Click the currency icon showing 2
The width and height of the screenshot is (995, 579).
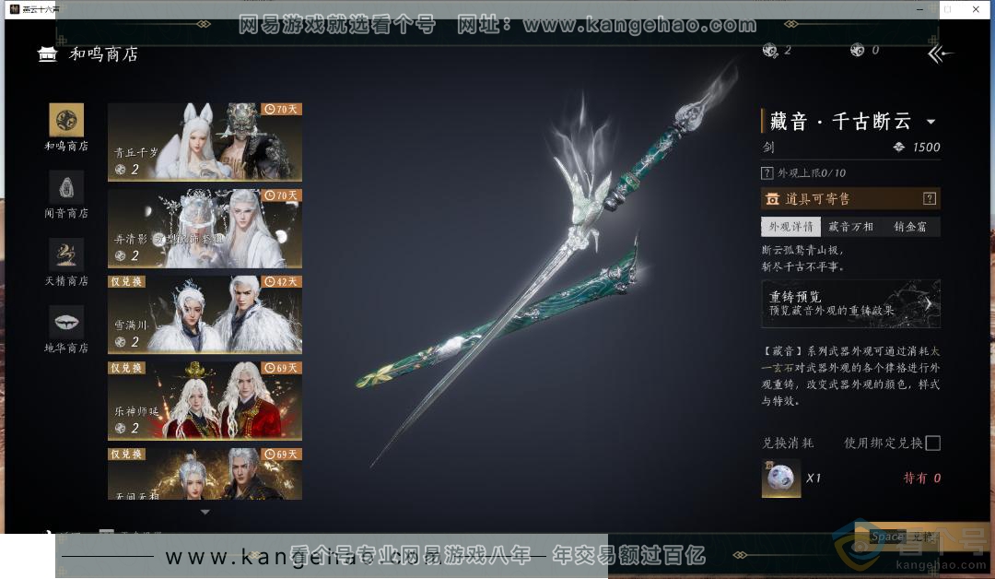tap(770, 51)
